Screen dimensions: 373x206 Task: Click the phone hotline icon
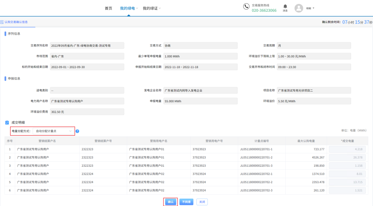coord(246,7)
